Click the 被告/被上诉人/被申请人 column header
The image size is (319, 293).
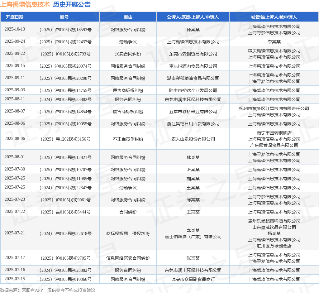click(274, 17)
